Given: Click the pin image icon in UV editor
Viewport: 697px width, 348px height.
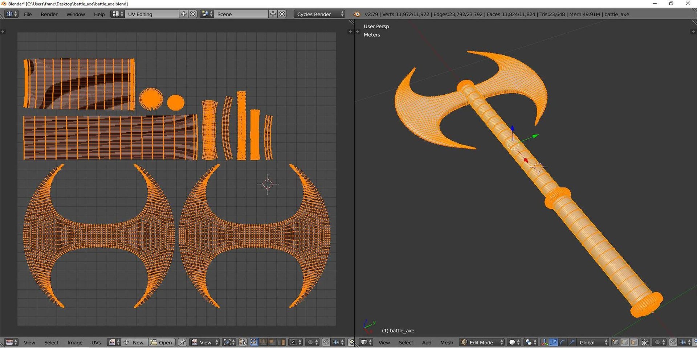Looking at the screenshot, I should coord(182,342).
